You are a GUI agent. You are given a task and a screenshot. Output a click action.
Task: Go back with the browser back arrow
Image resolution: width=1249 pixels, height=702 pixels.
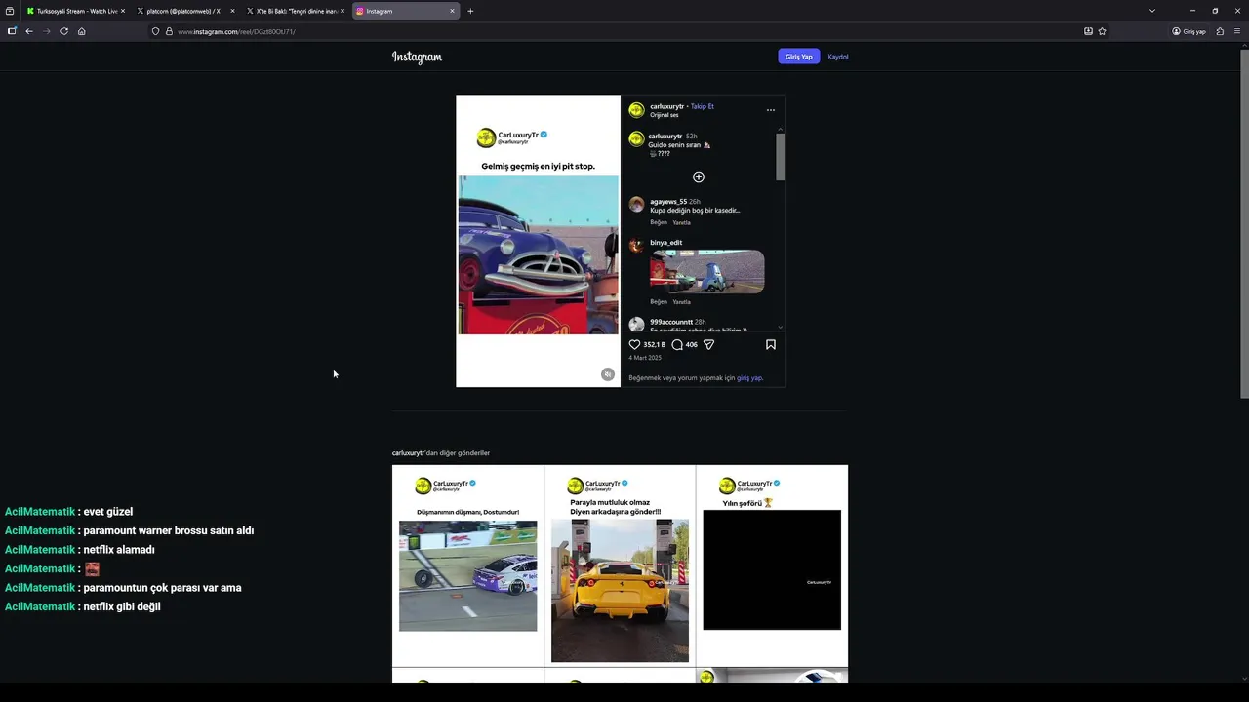click(x=29, y=31)
